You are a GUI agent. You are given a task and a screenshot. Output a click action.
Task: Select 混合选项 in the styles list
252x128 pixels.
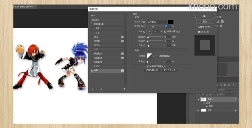(x=95, y=20)
